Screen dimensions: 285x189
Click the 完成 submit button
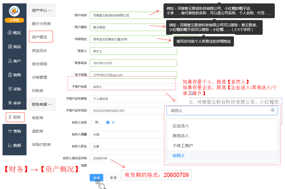point(96,177)
